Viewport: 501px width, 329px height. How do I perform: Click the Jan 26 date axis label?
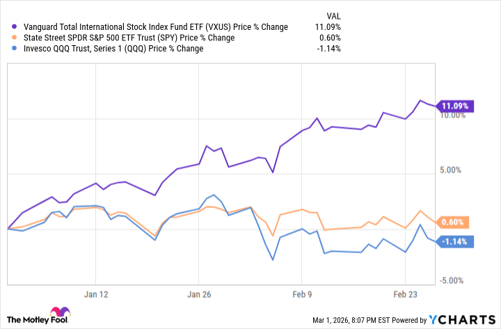coord(199,294)
